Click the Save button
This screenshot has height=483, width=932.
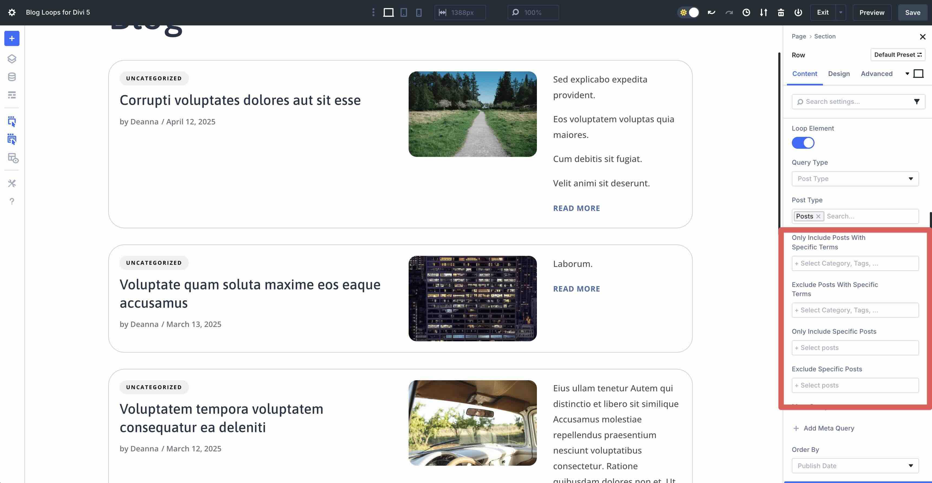[913, 12]
